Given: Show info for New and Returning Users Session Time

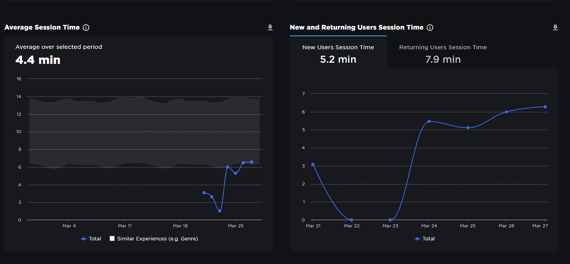Looking at the screenshot, I should point(430,28).
